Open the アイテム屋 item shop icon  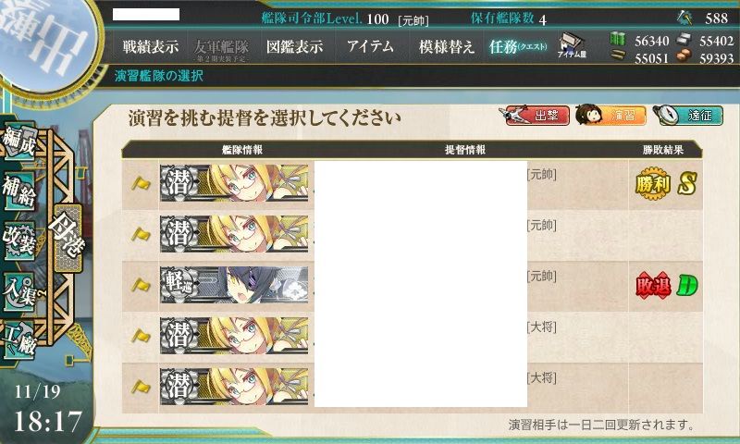tap(572, 46)
